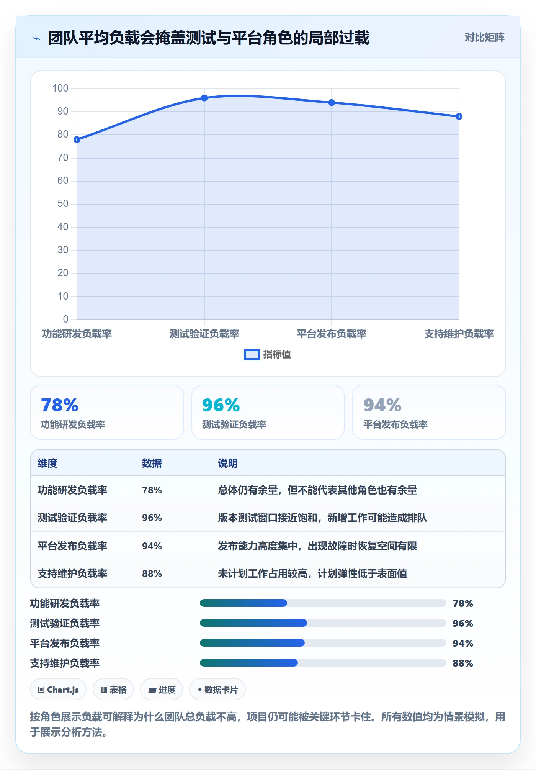Click the 平台发布负载率 x-axis label
The height and width of the screenshot is (770, 536).
pyautogui.click(x=332, y=334)
